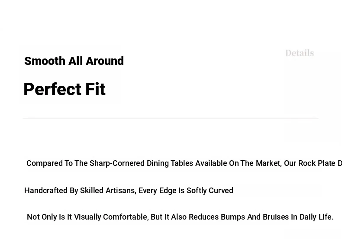Select the 'Smooth All Around' heading
Image resolution: width=342 pixels, height=246 pixels.
click(74, 61)
